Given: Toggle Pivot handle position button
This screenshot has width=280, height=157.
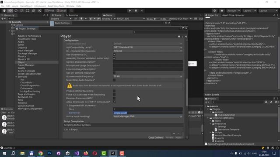Looking at the screenshot, I should click(x=49, y=10).
